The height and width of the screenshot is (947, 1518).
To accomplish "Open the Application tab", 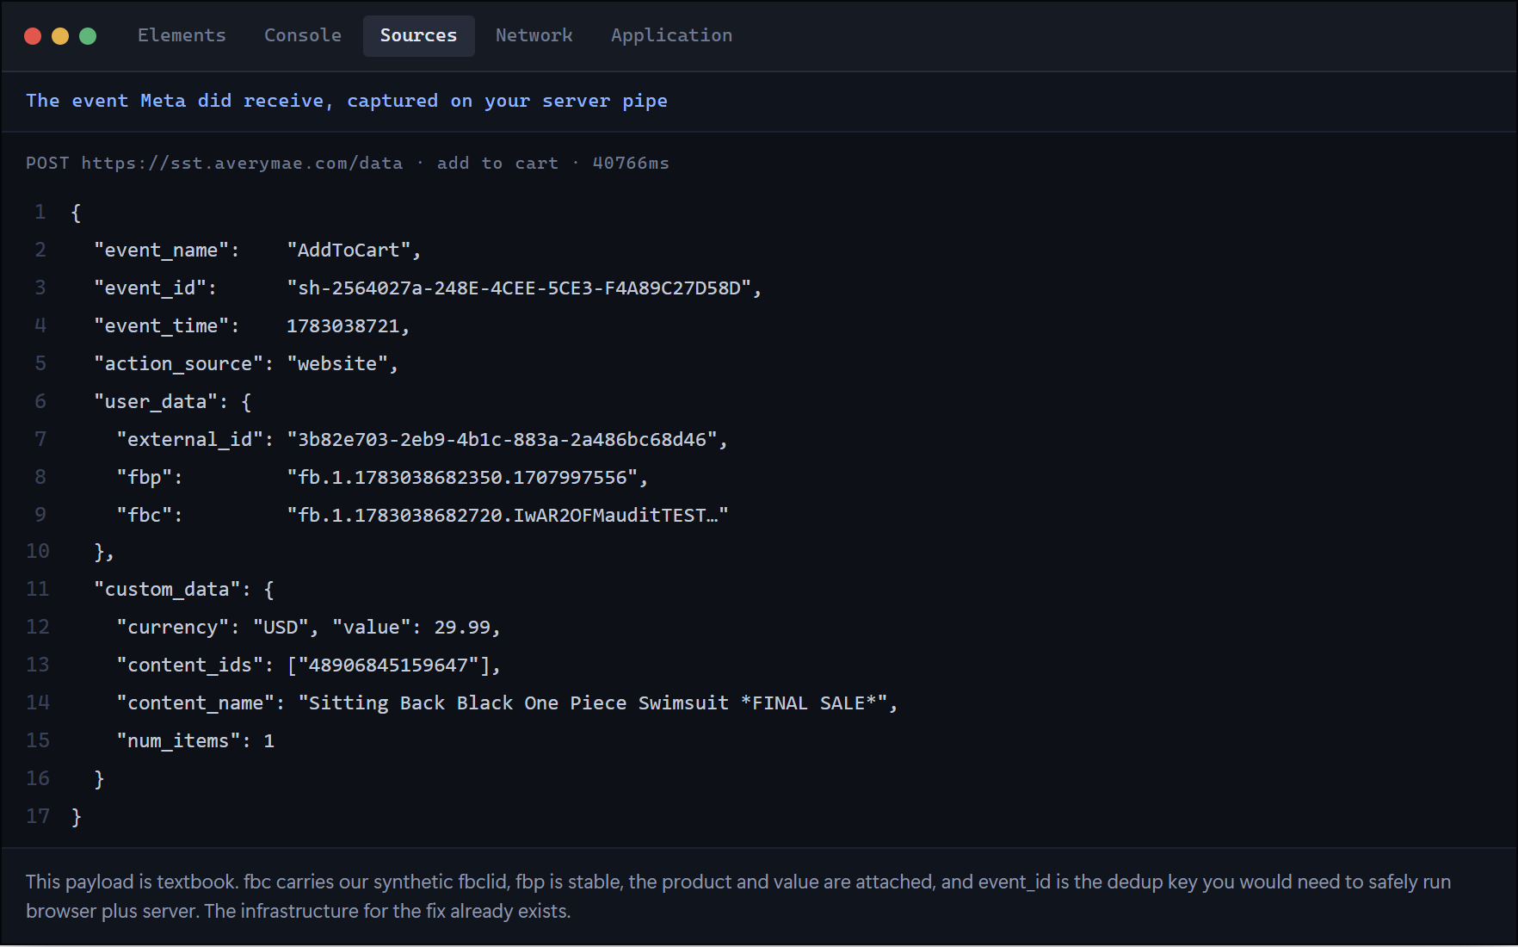I will [671, 35].
